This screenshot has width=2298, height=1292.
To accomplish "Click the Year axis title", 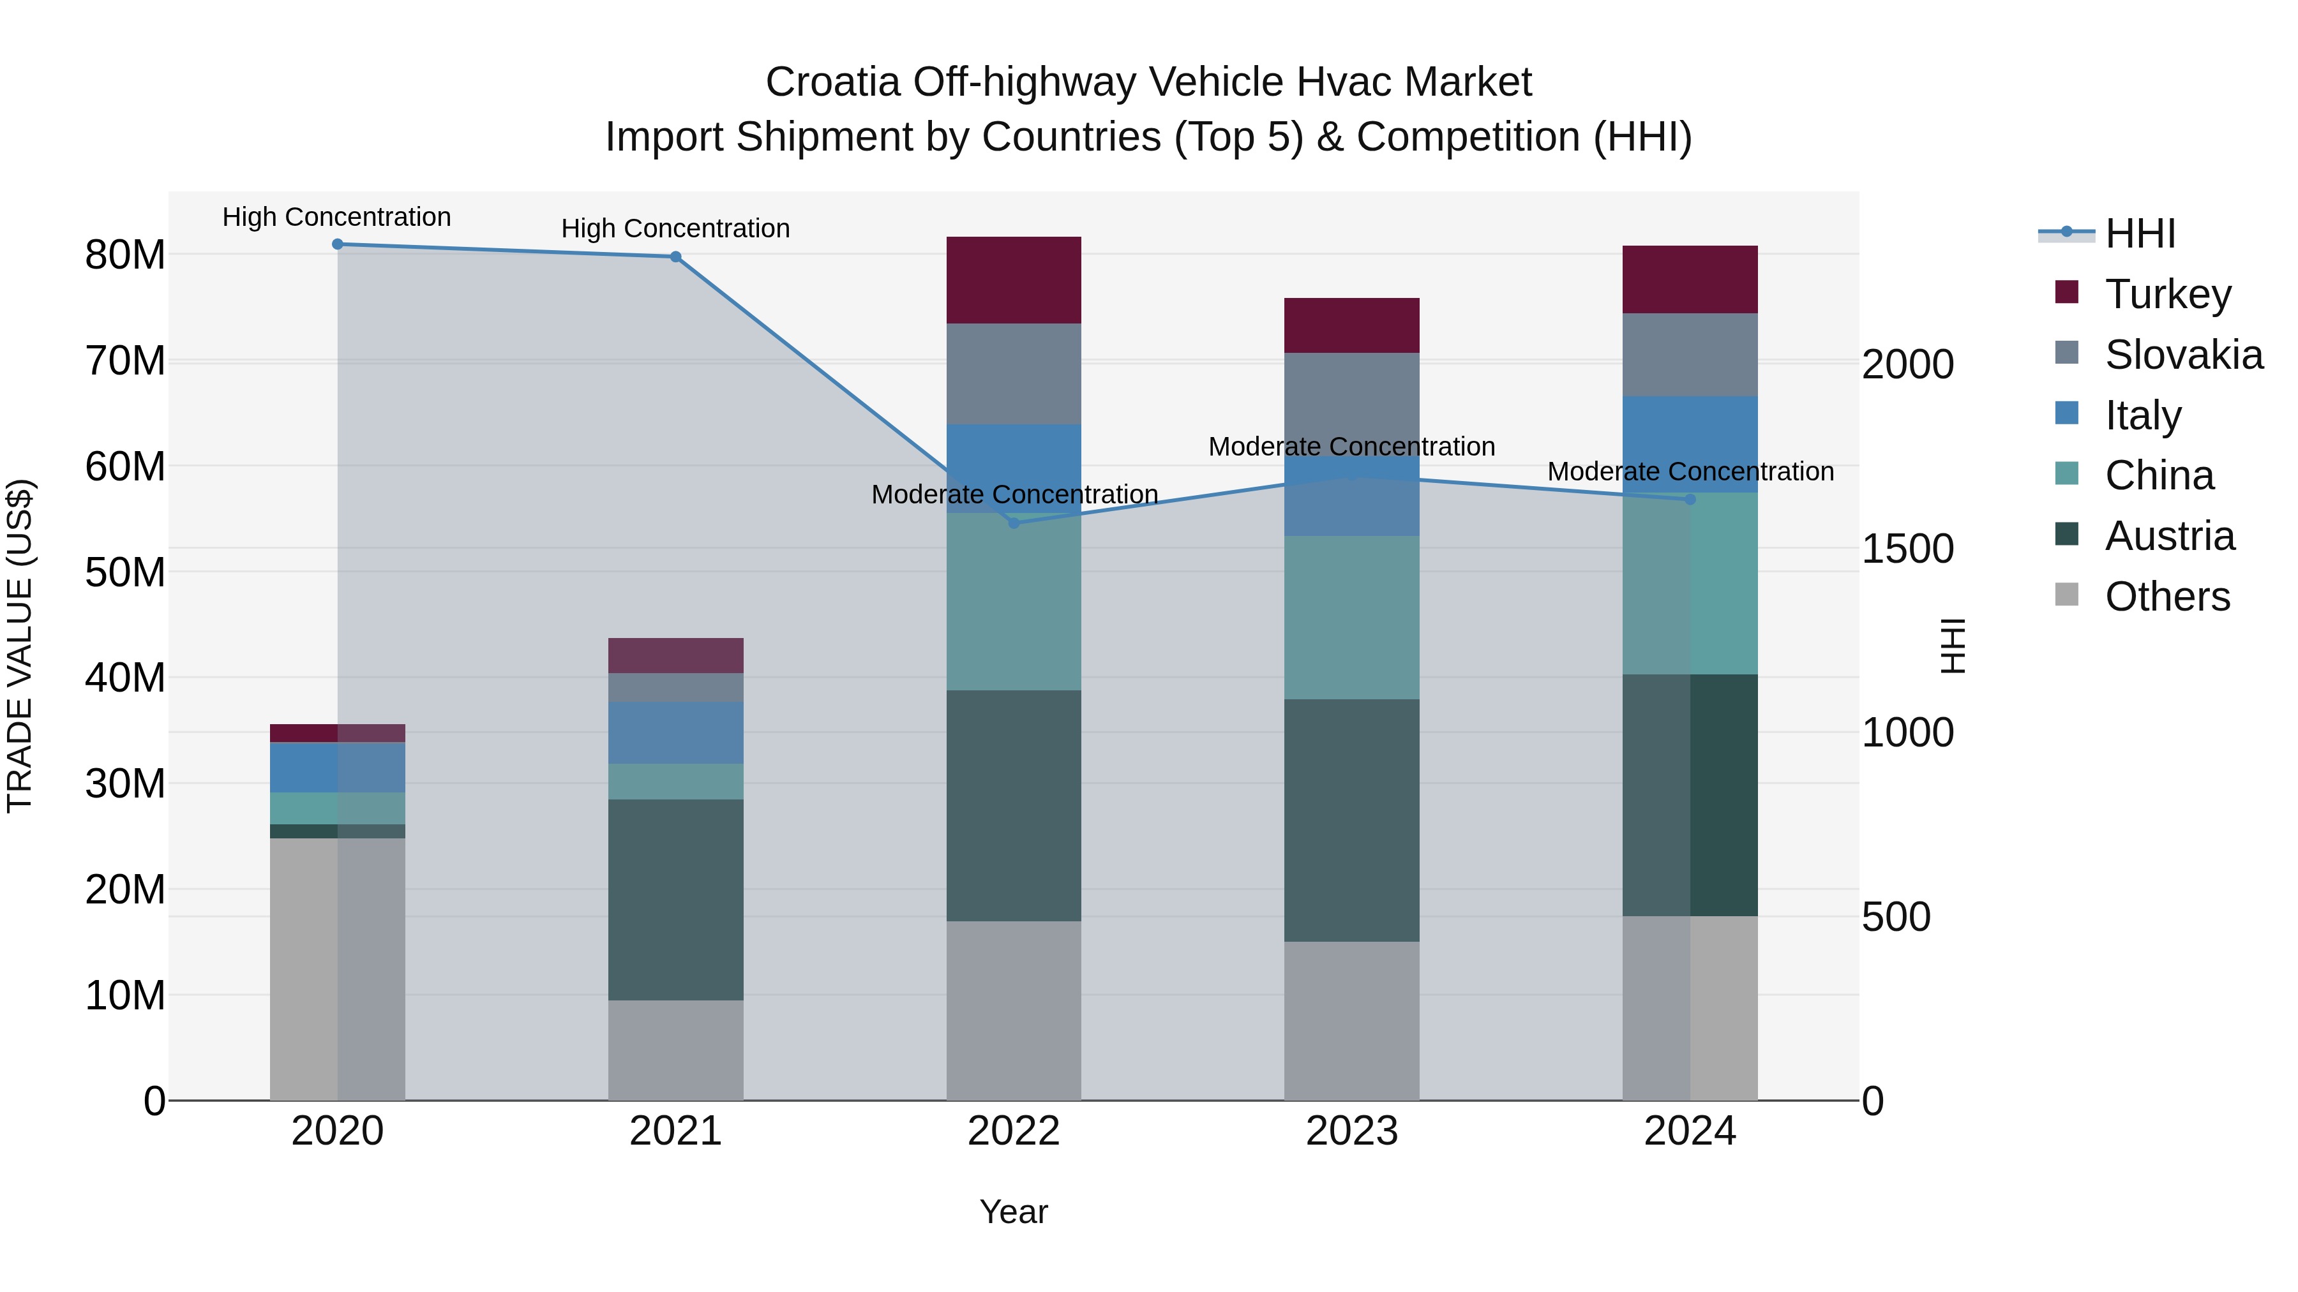I will 1014,1212.
